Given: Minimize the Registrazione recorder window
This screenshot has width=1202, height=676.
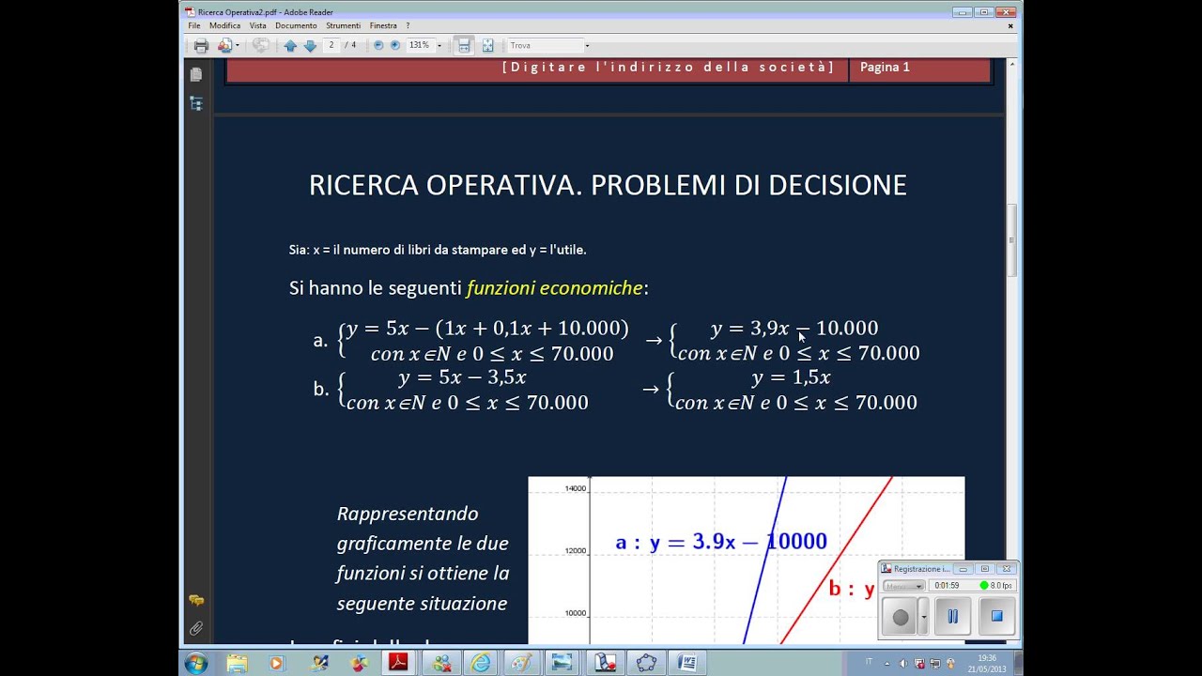Looking at the screenshot, I should pyautogui.click(x=965, y=569).
